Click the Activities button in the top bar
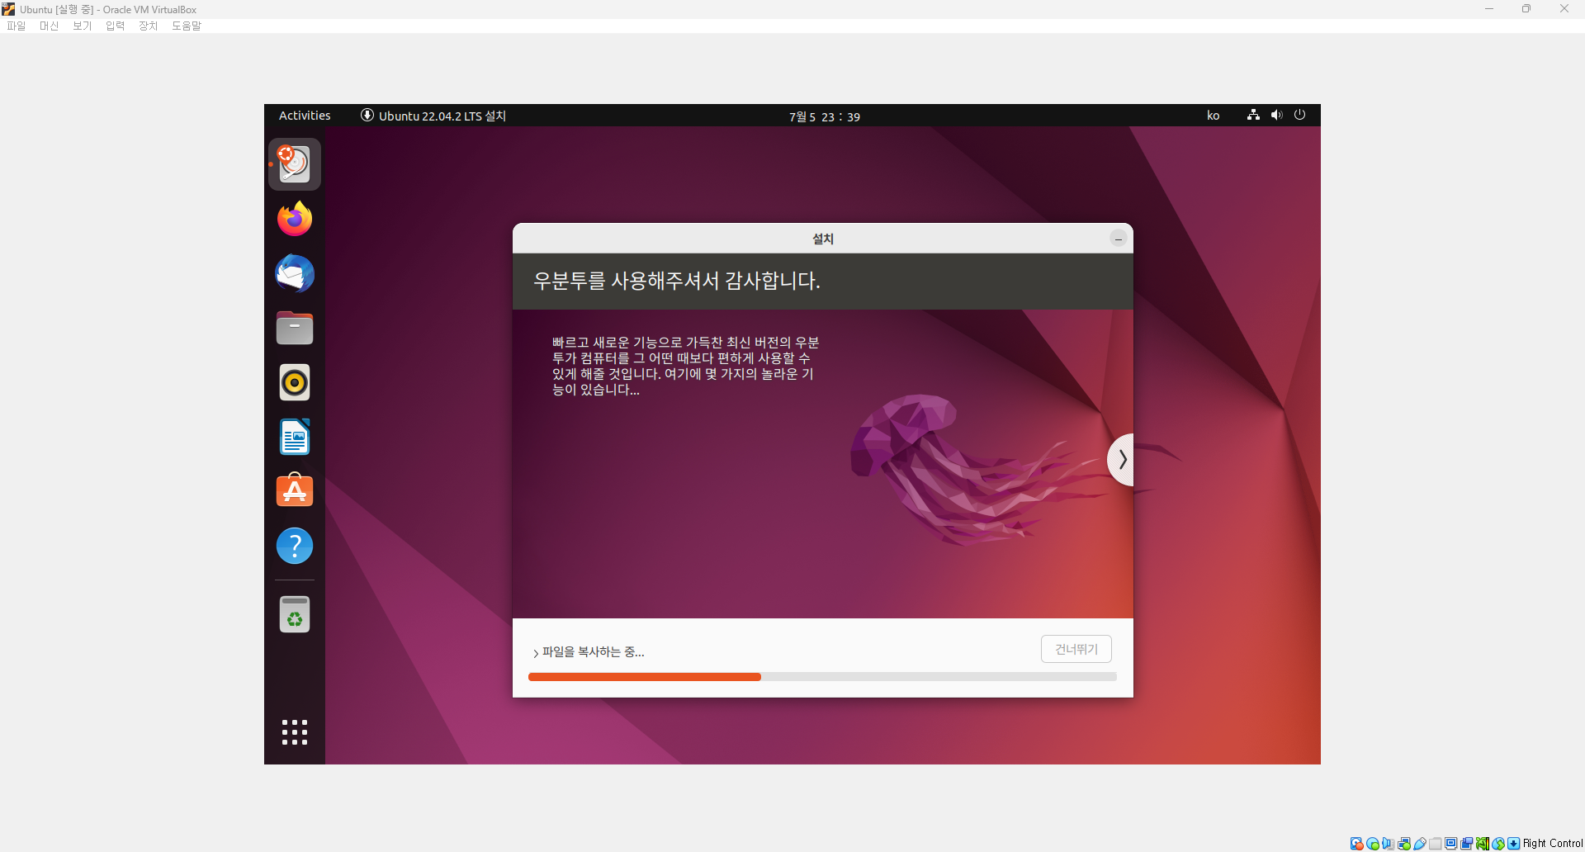Viewport: 1585px width, 852px height. click(305, 116)
